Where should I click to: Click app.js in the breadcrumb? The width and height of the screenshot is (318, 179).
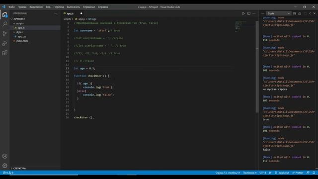(80, 19)
